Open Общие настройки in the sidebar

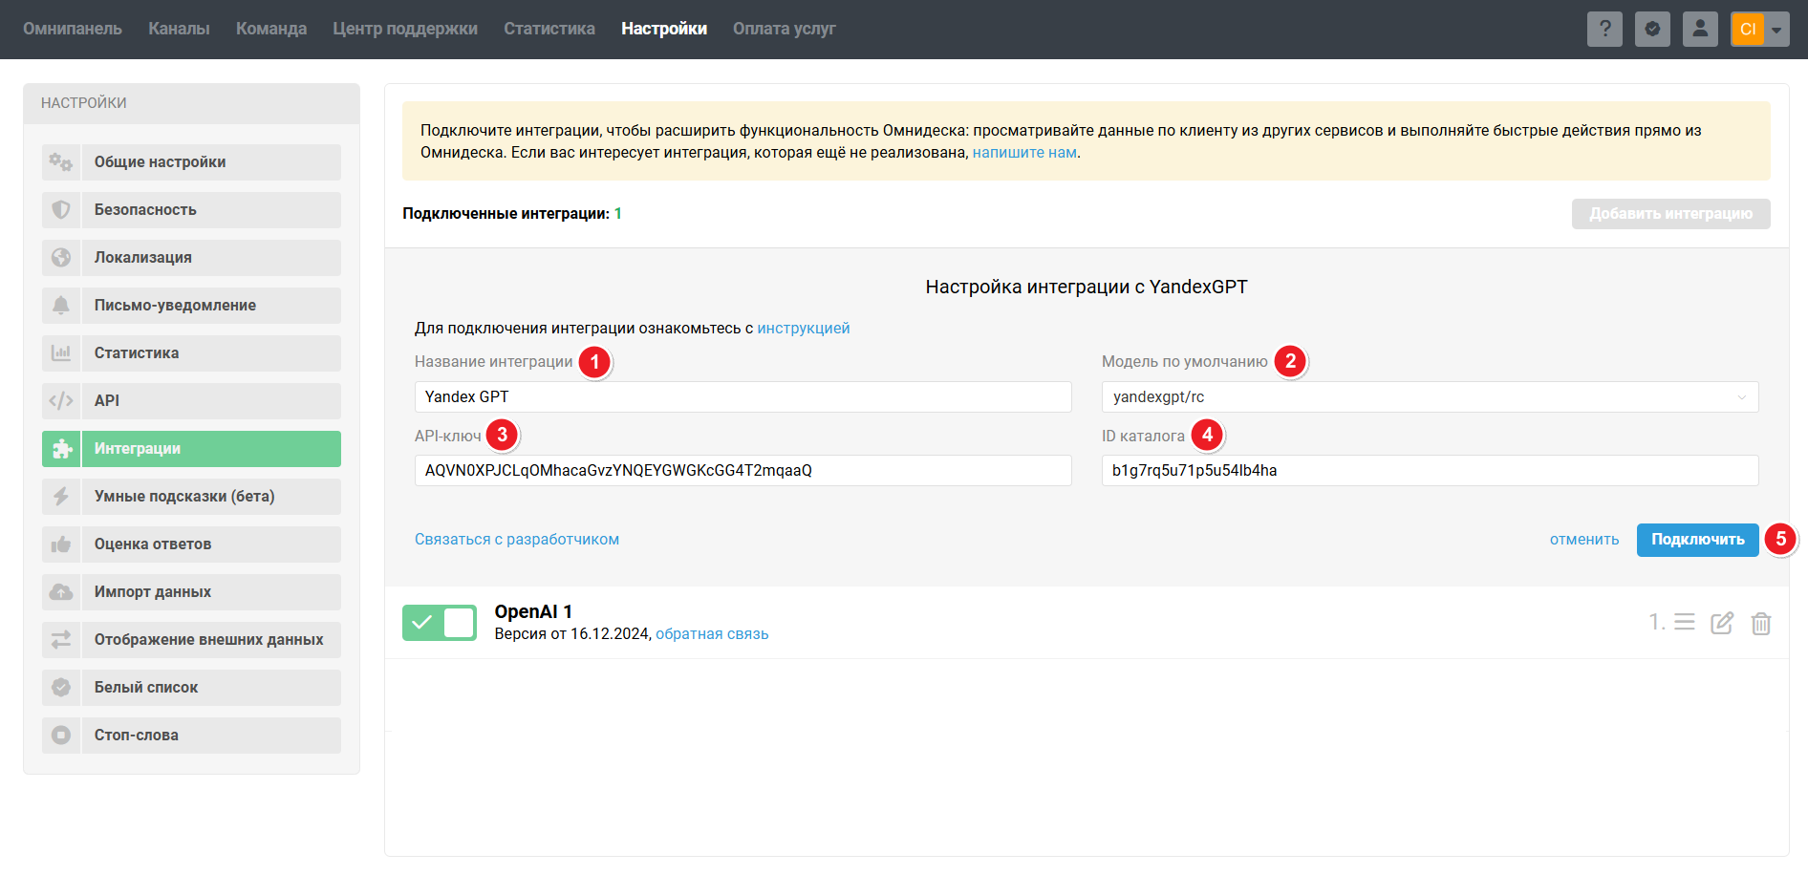(x=191, y=162)
